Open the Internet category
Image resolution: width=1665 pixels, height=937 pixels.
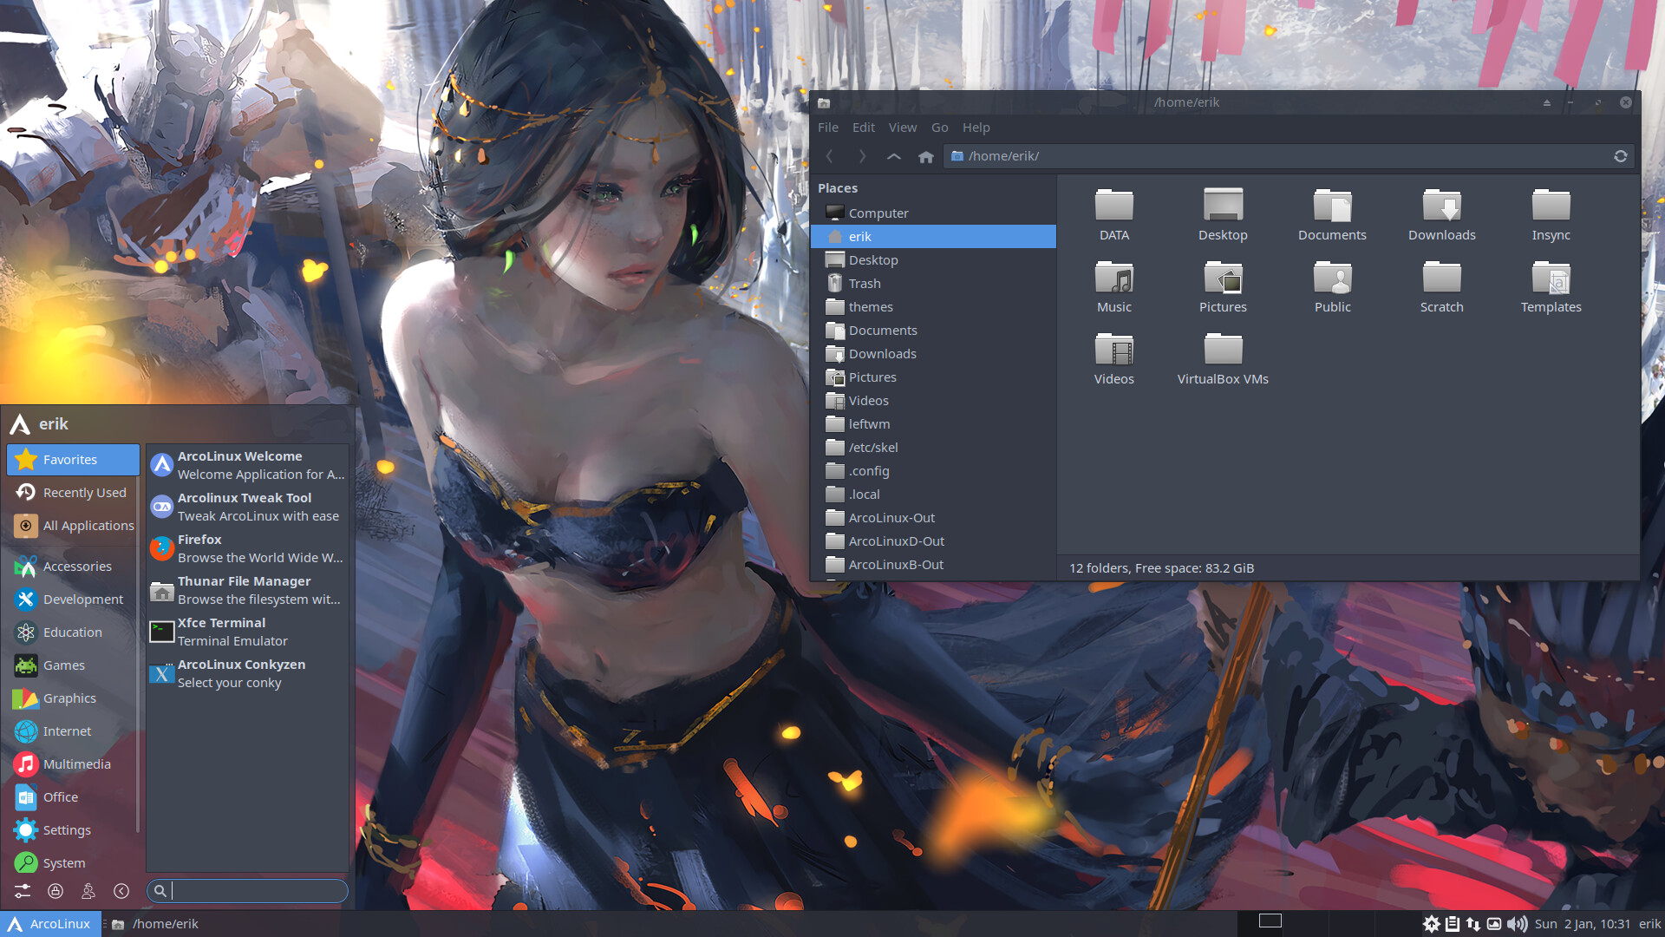pos(73,731)
